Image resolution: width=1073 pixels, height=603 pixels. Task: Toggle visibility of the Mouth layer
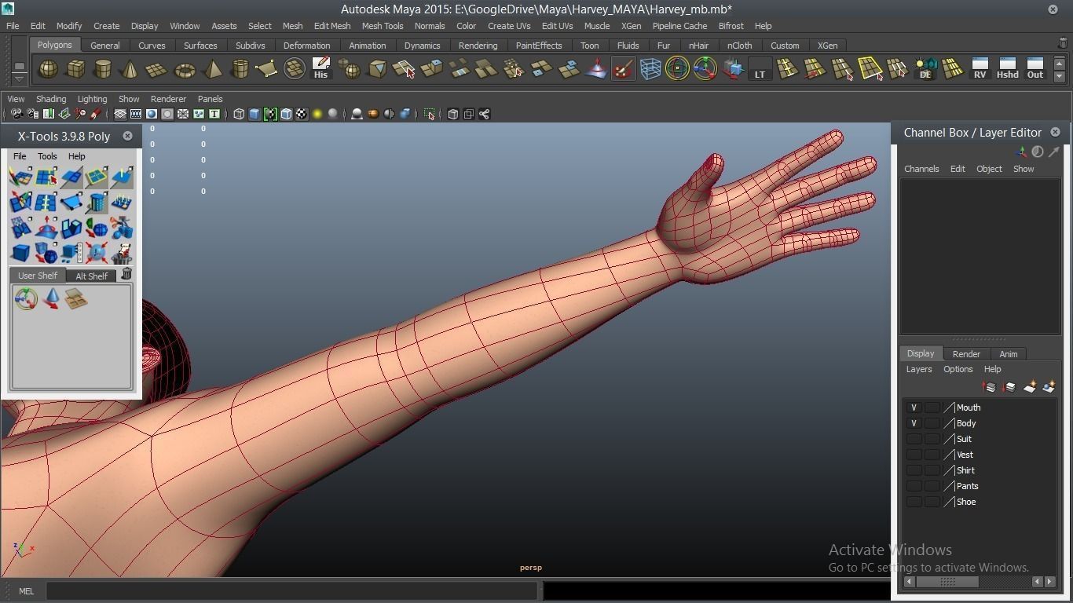(x=914, y=407)
